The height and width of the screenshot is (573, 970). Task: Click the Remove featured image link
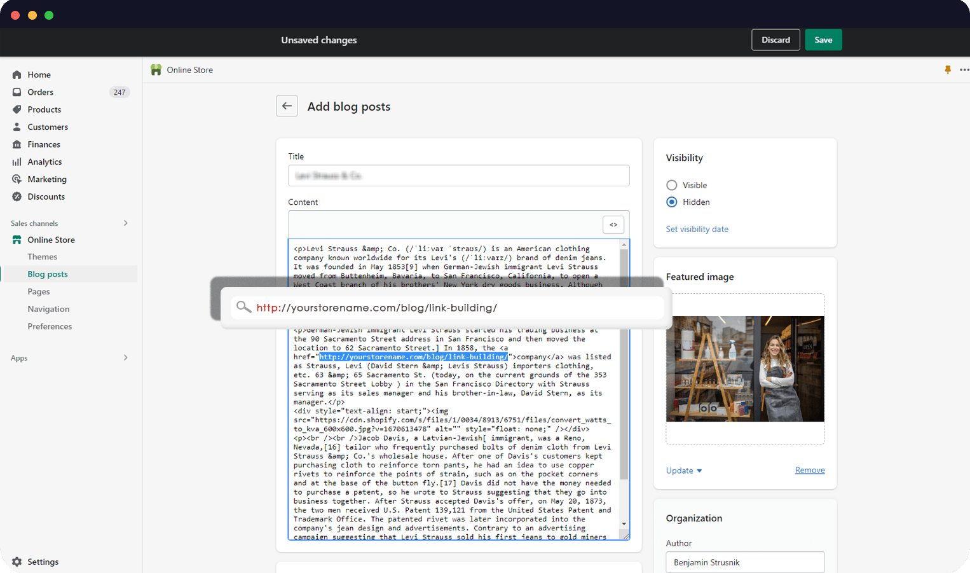click(x=810, y=470)
